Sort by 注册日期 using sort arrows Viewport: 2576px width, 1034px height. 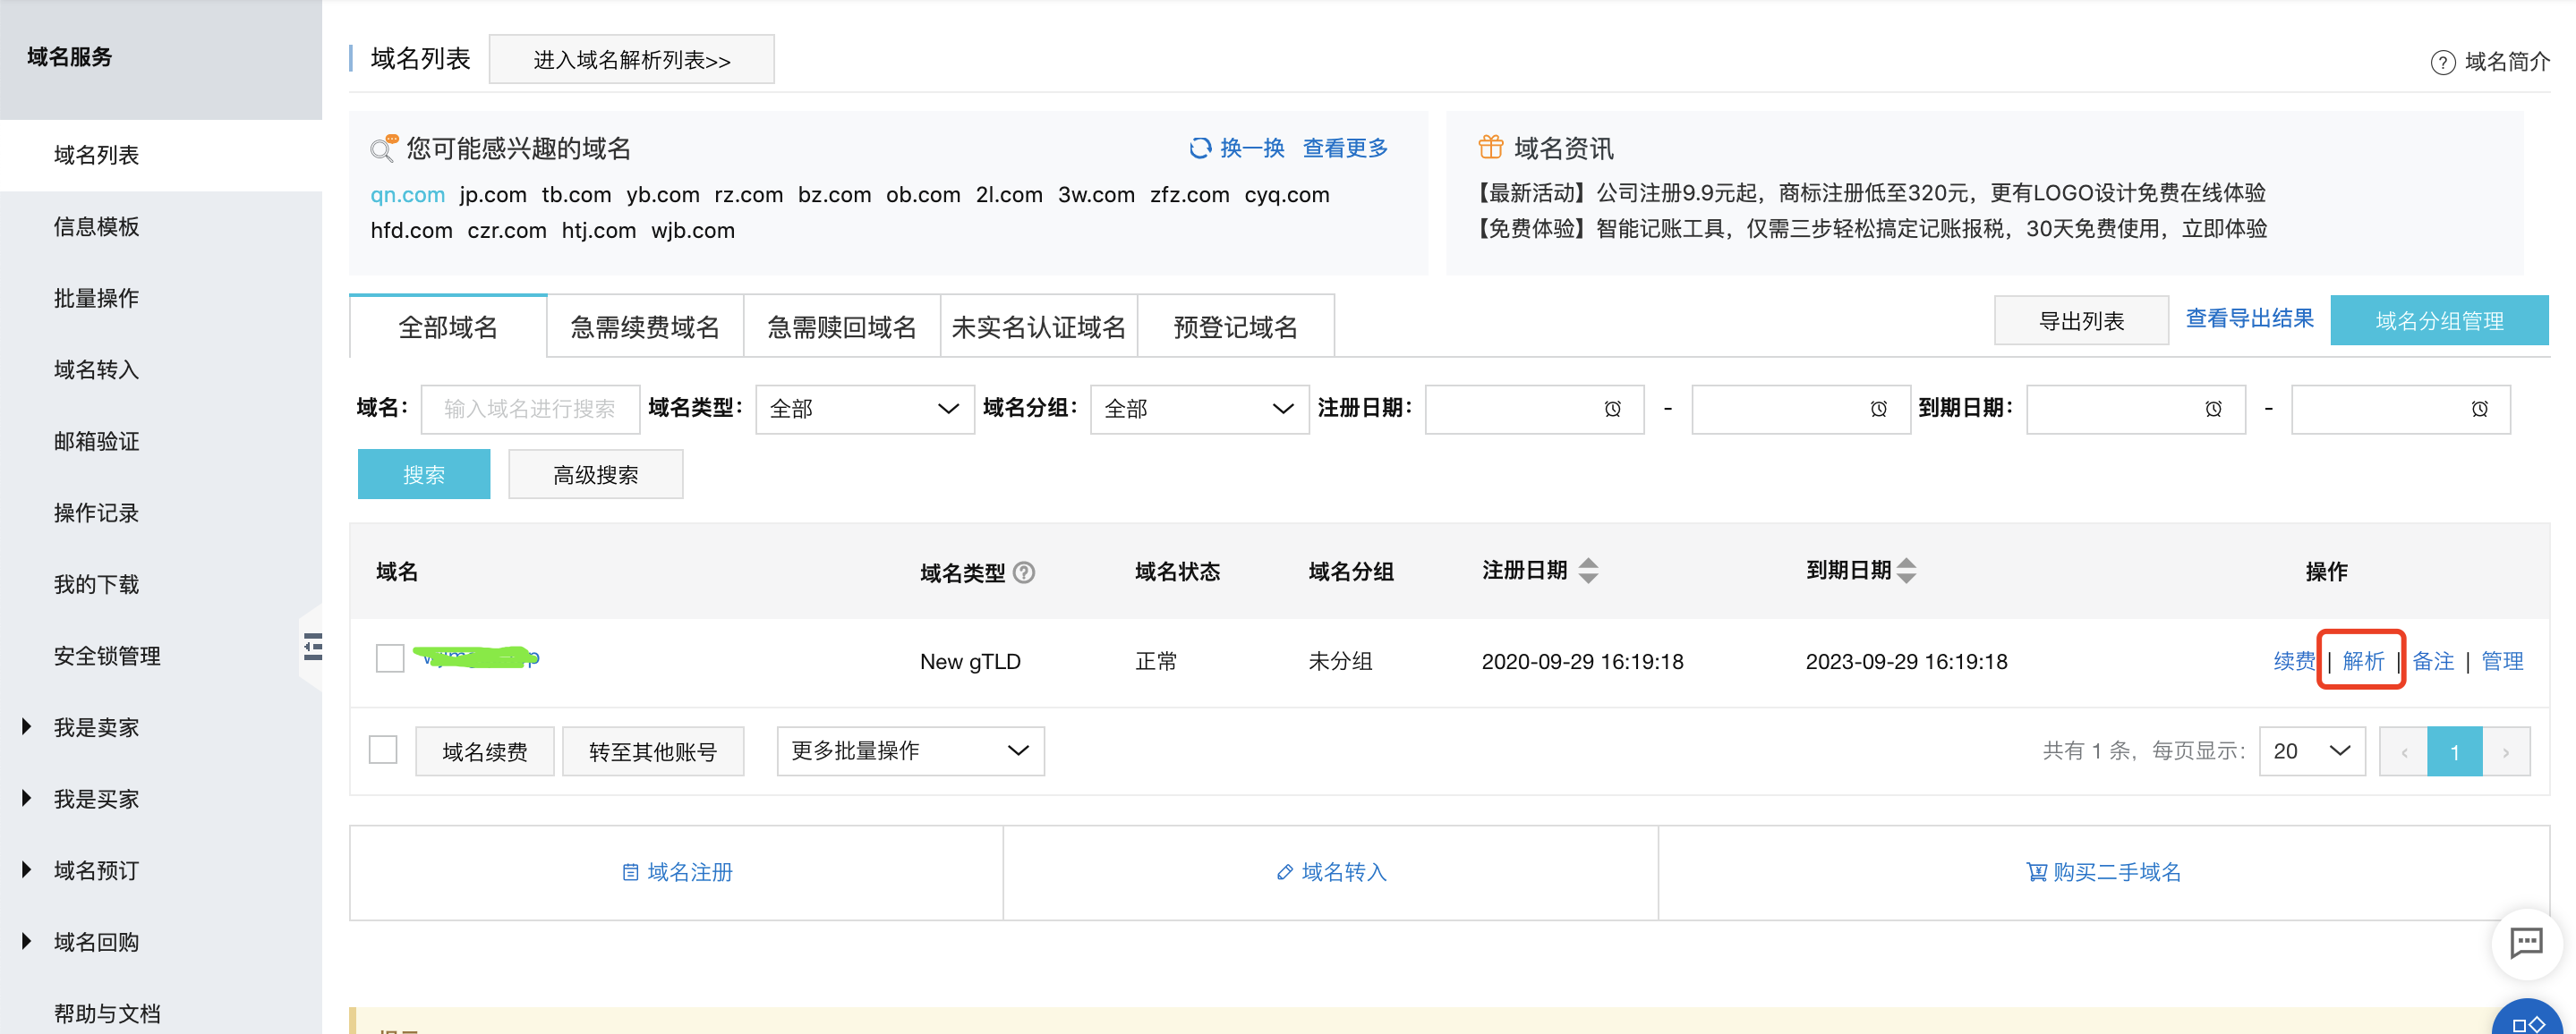click(x=1588, y=572)
